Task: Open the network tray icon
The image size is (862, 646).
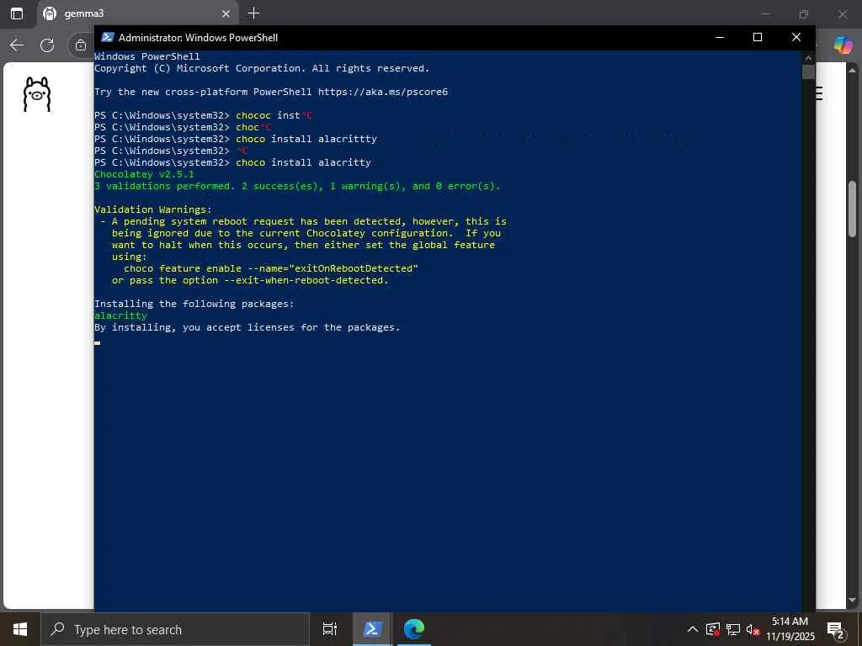Action: point(733,629)
